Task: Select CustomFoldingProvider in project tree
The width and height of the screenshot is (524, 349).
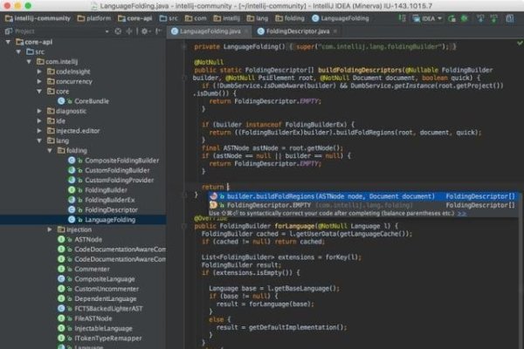Action: click(120, 180)
